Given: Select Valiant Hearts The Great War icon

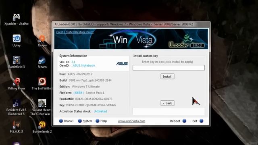Looking at the screenshot, I should coord(41,108).
